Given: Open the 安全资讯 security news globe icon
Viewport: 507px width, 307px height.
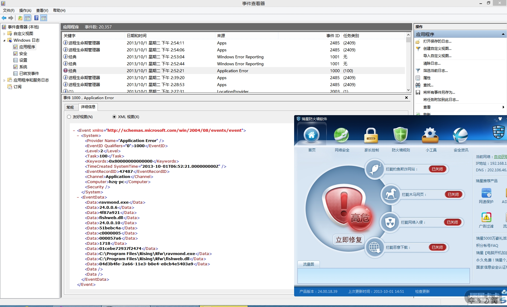Looking at the screenshot, I should pyautogui.click(x=460, y=135).
